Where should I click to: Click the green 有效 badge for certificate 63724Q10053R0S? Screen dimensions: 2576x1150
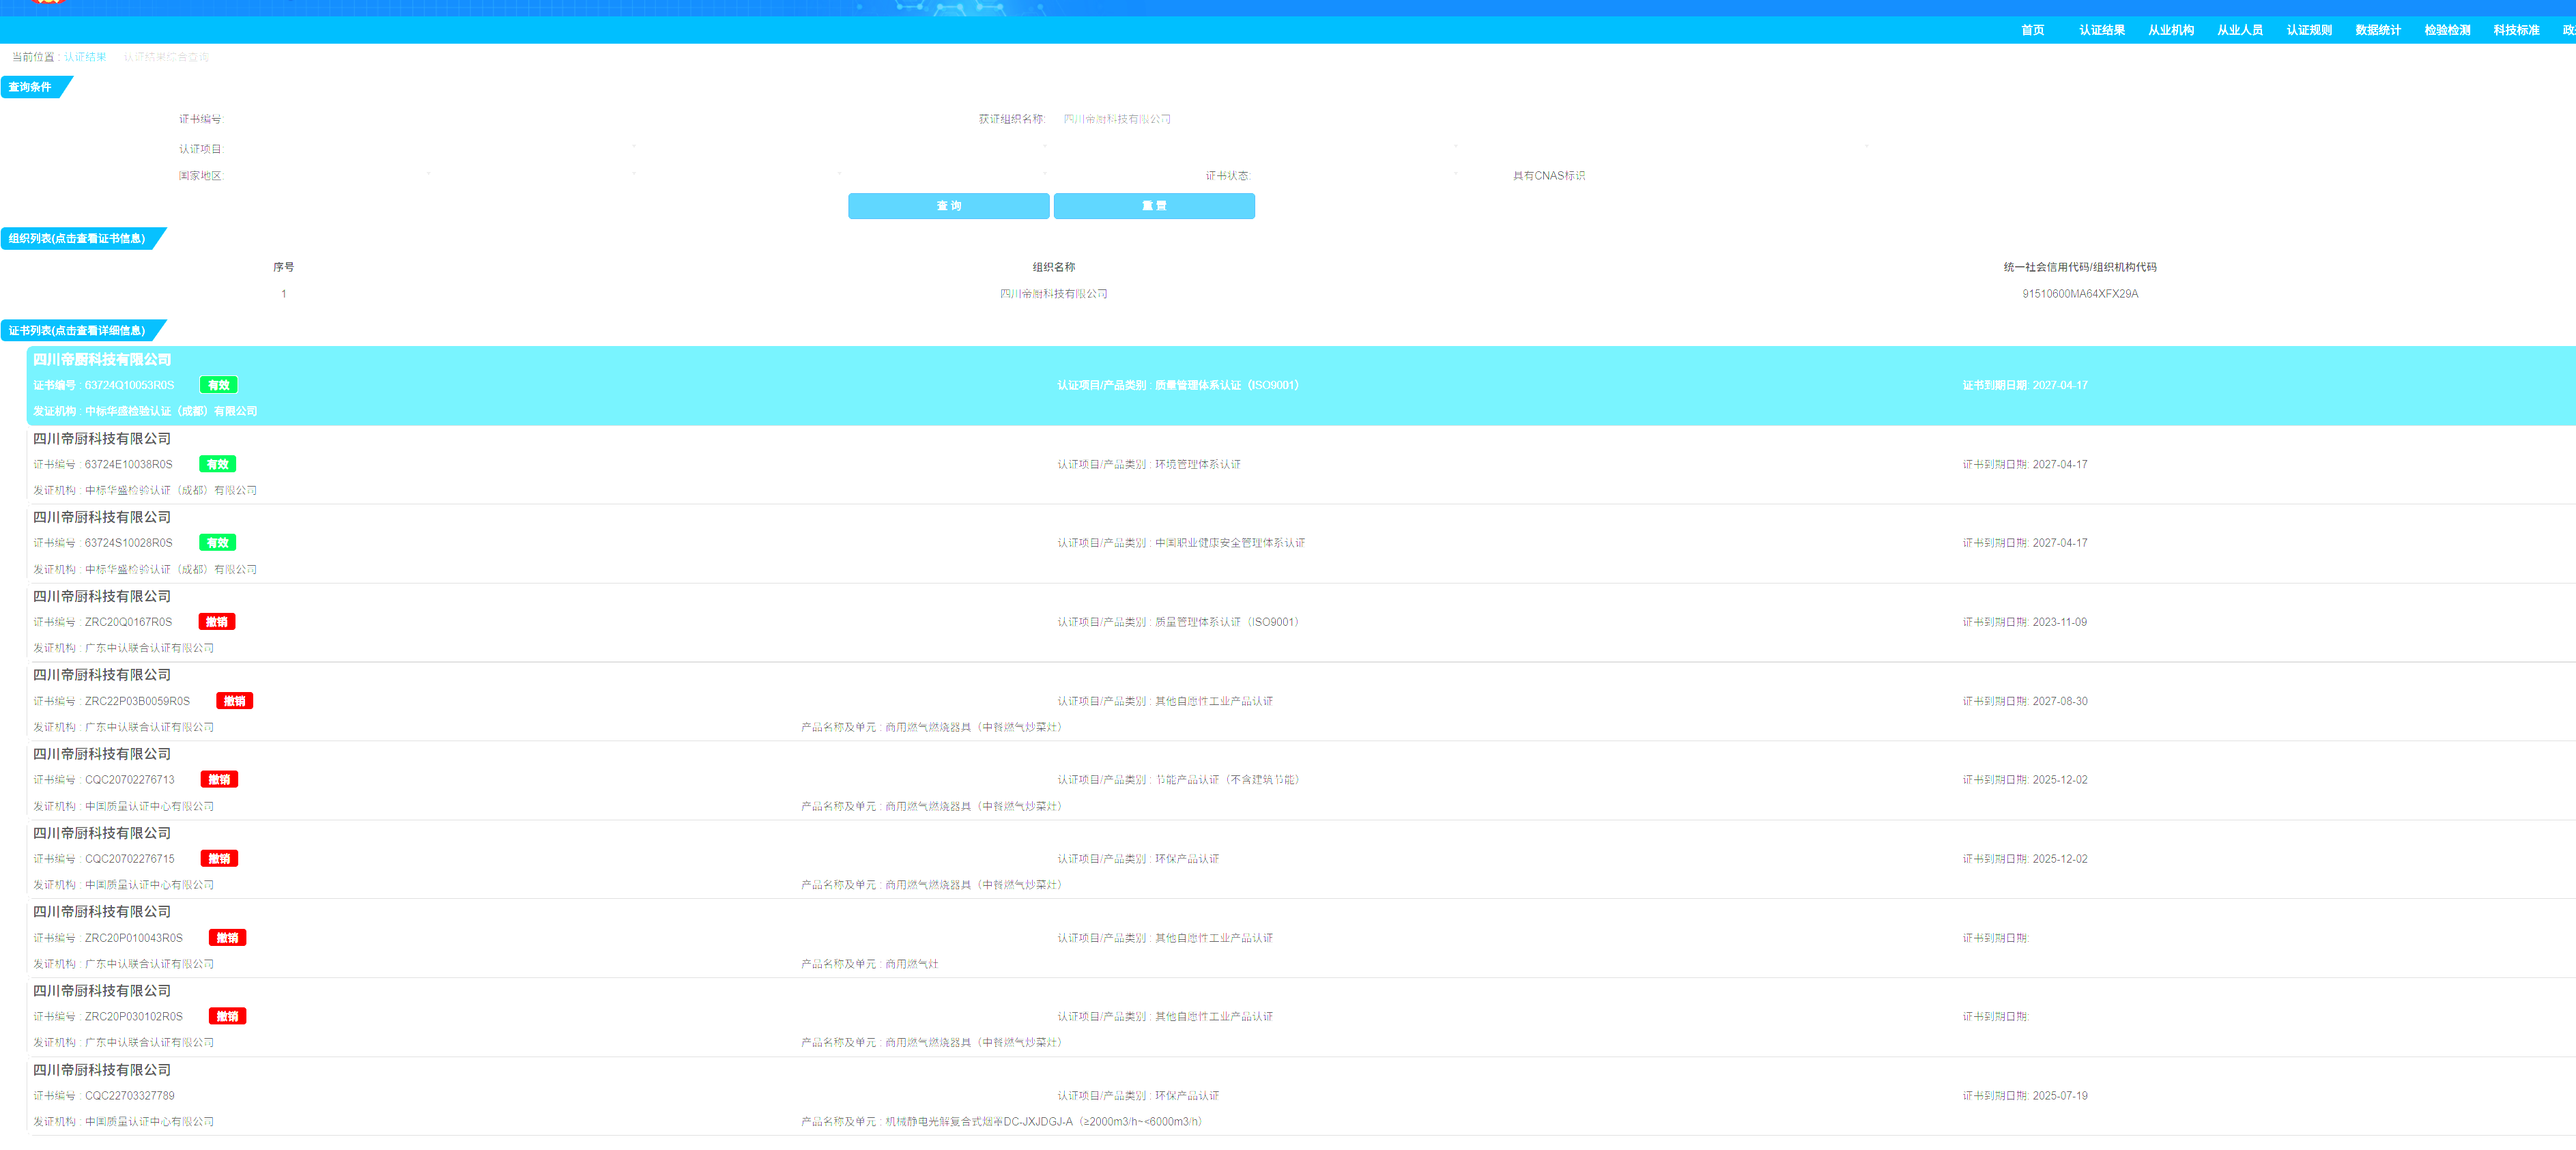click(218, 385)
